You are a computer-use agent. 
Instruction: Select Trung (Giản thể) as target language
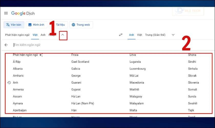(155, 35)
